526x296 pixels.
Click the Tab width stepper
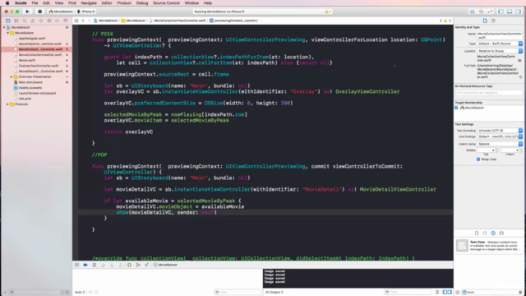[x=497, y=150]
